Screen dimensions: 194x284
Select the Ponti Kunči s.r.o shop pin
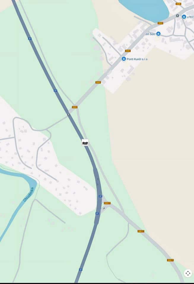124,59
